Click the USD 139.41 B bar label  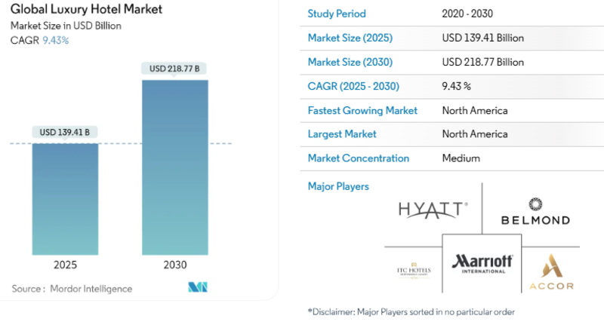[65, 133]
